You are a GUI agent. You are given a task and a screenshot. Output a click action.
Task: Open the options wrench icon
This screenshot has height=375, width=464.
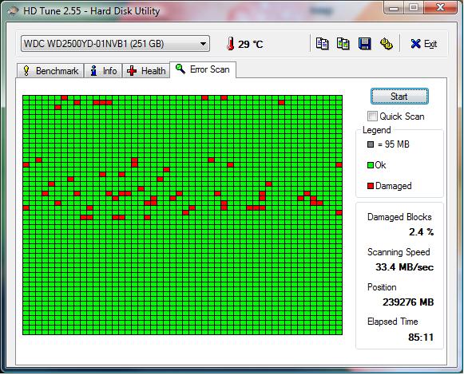[387, 44]
